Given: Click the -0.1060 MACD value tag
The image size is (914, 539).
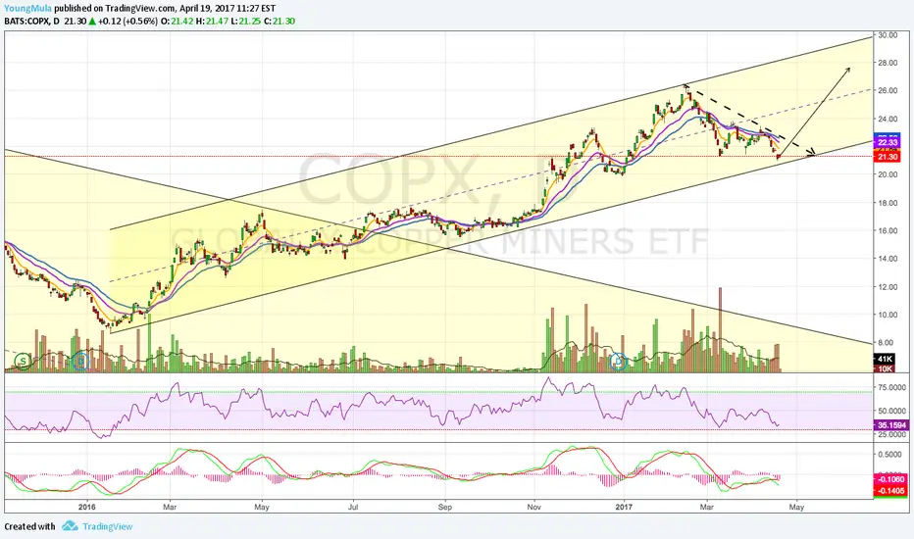Looking at the screenshot, I should [x=890, y=479].
